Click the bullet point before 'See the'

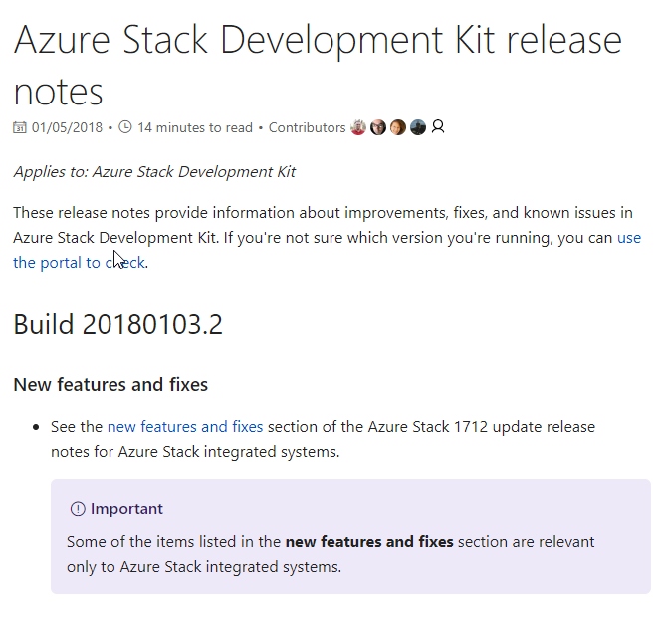pyautogui.click(x=36, y=428)
